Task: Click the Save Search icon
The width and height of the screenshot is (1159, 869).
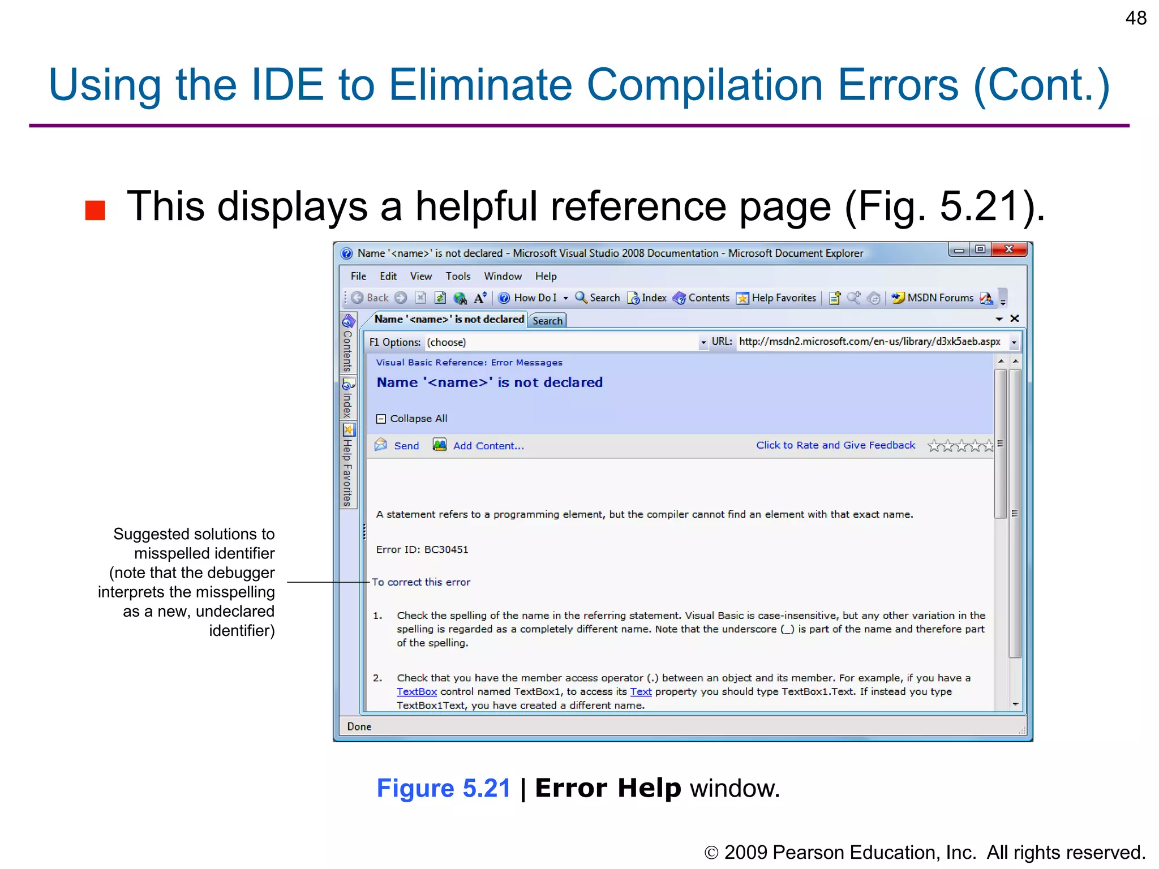Action: [x=854, y=298]
